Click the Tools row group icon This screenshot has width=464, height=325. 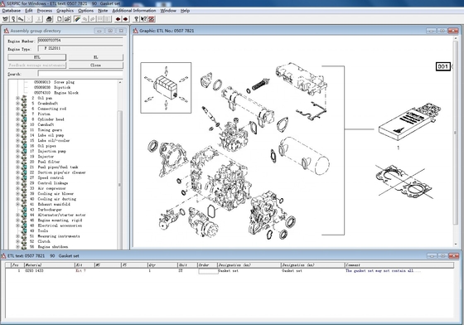pos(24,230)
